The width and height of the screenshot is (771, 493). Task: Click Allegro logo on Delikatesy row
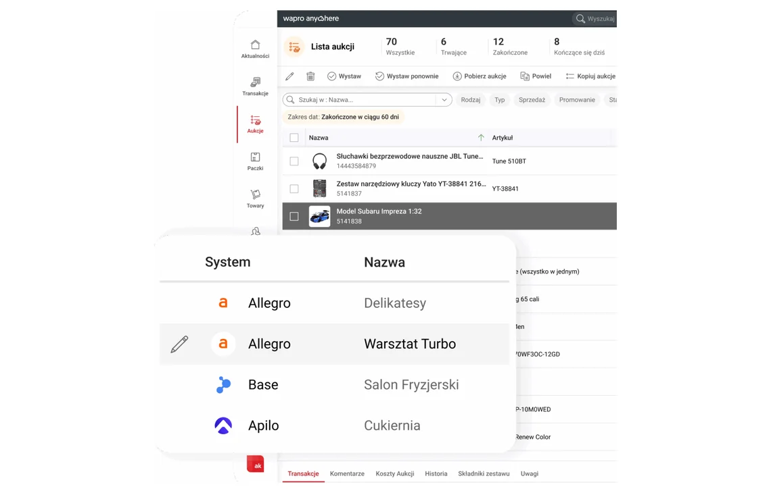click(x=223, y=303)
